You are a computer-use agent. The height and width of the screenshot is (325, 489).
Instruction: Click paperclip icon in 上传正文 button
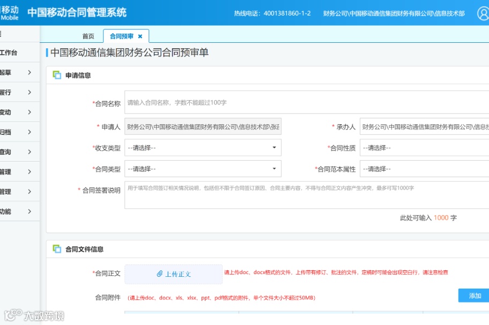(160, 274)
